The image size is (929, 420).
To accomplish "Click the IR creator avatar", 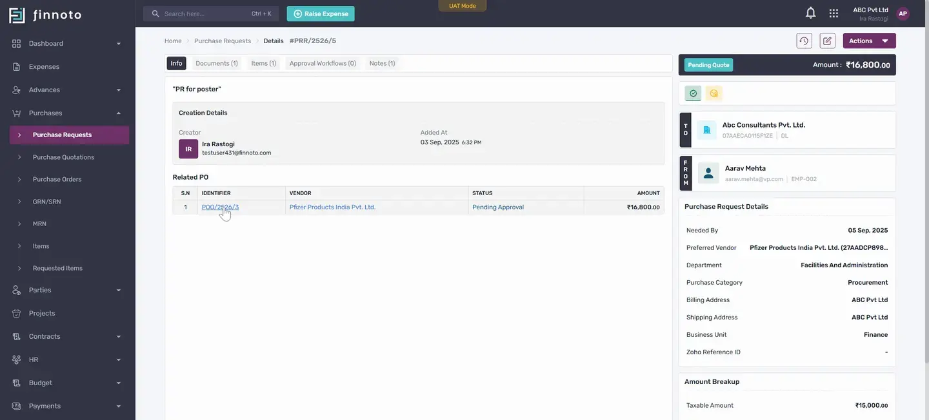I will [x=188, y=149].
